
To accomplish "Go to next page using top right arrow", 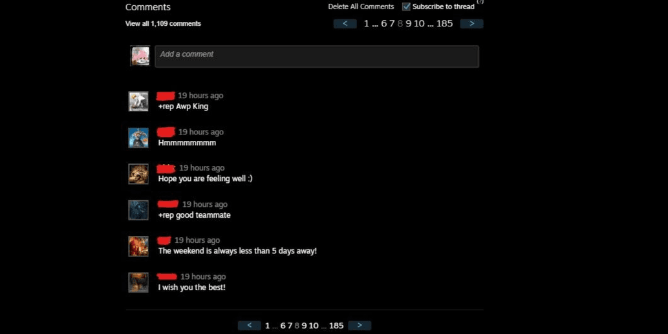I will 471,23.
